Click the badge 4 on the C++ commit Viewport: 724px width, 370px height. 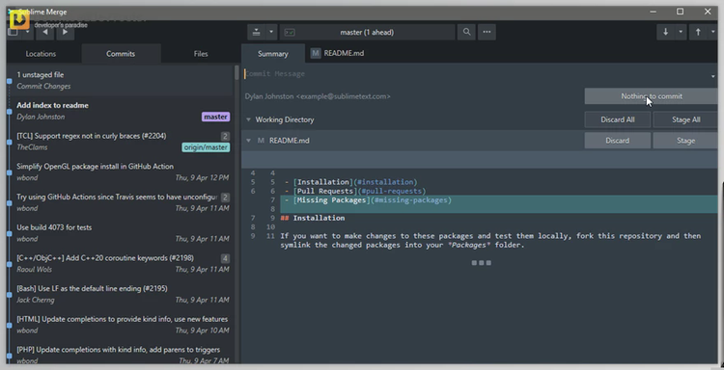click(x=225, y=258)
